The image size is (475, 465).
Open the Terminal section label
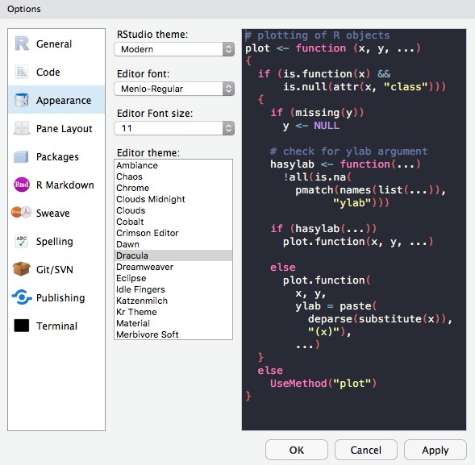56,326
